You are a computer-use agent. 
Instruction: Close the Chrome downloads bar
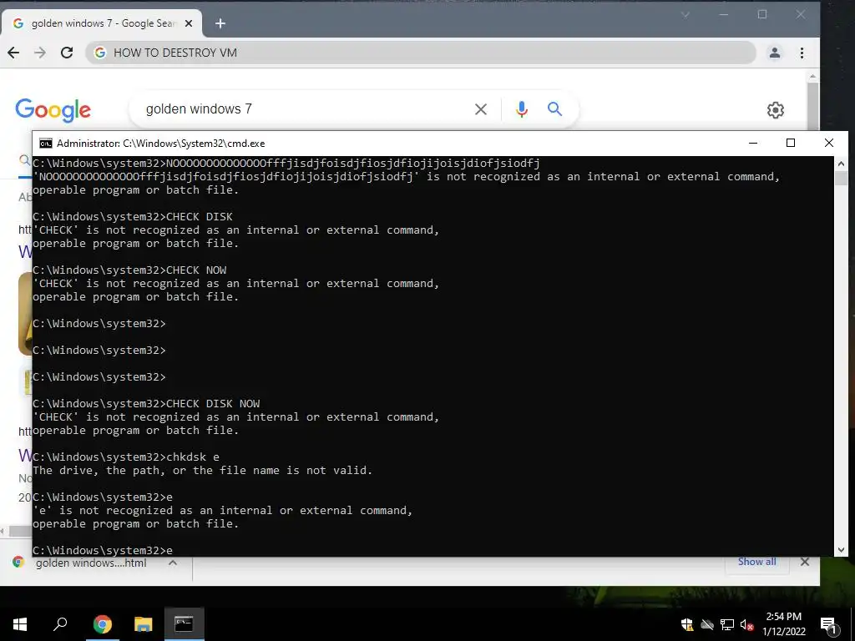pos(805,562)
